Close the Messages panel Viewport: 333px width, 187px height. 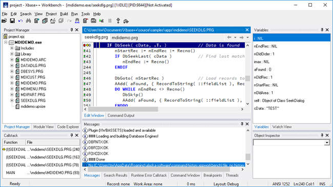pyautogui.click(x=247, y=124)
